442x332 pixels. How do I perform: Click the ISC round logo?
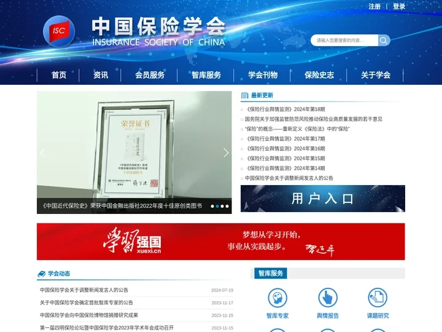[x=59, y=31]
